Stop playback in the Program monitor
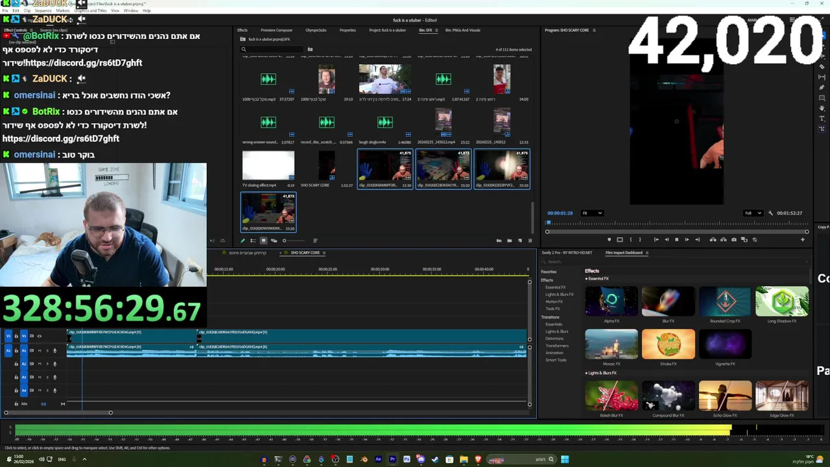 pyautogui.click(x=676, y=239)
